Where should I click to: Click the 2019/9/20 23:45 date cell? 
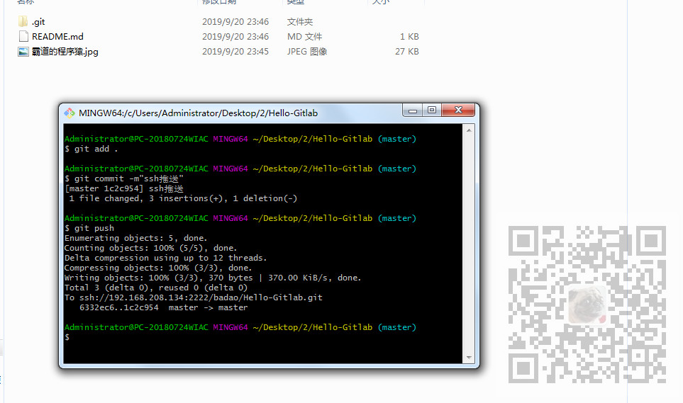click(235, 52)
